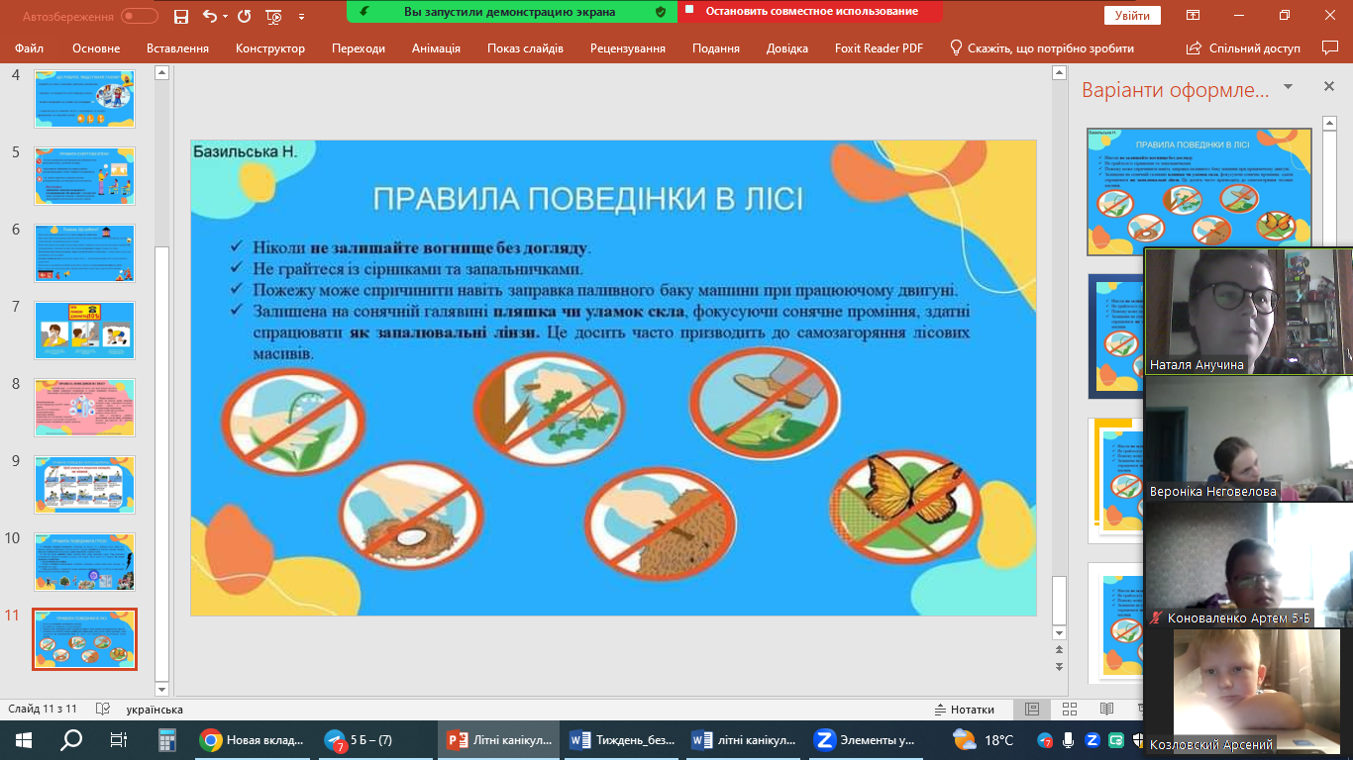Open the Файл menu
1353x760 pixels.
tap(30, 47)
